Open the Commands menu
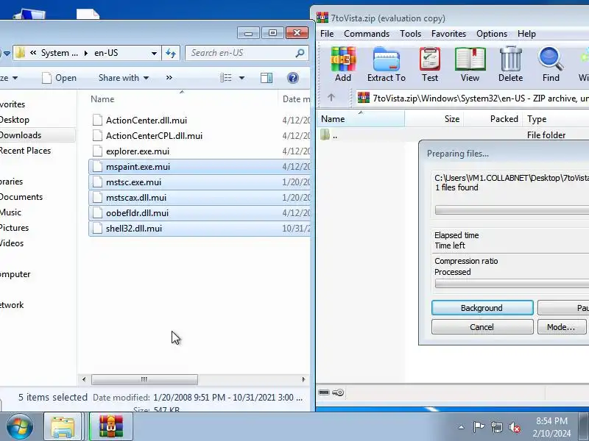Viewport: 589px width, 441px height. [367, 34]
